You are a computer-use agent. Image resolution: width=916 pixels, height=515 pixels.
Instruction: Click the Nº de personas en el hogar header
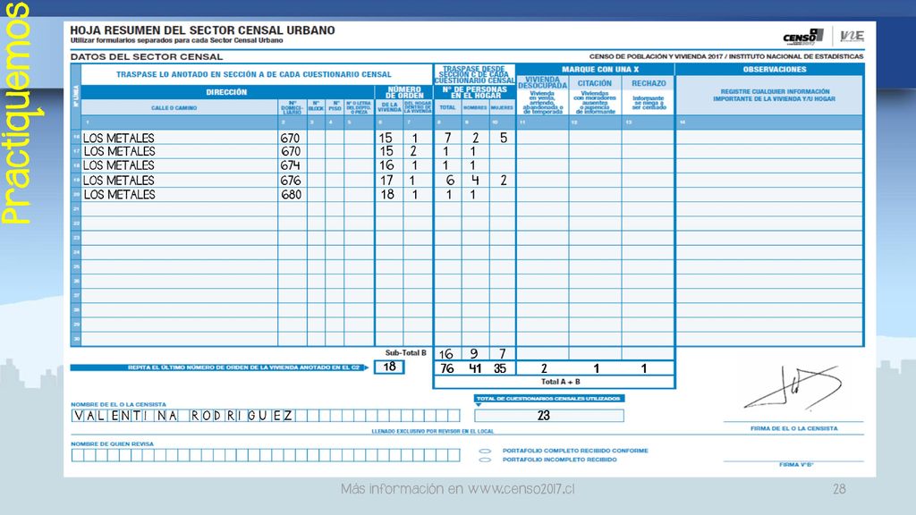tap(475, 92)
